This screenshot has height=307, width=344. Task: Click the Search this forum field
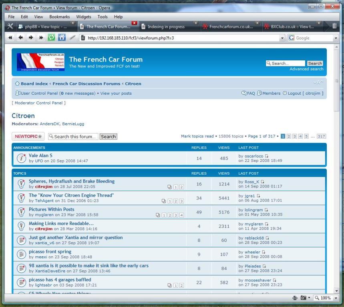tap(73, 136)
